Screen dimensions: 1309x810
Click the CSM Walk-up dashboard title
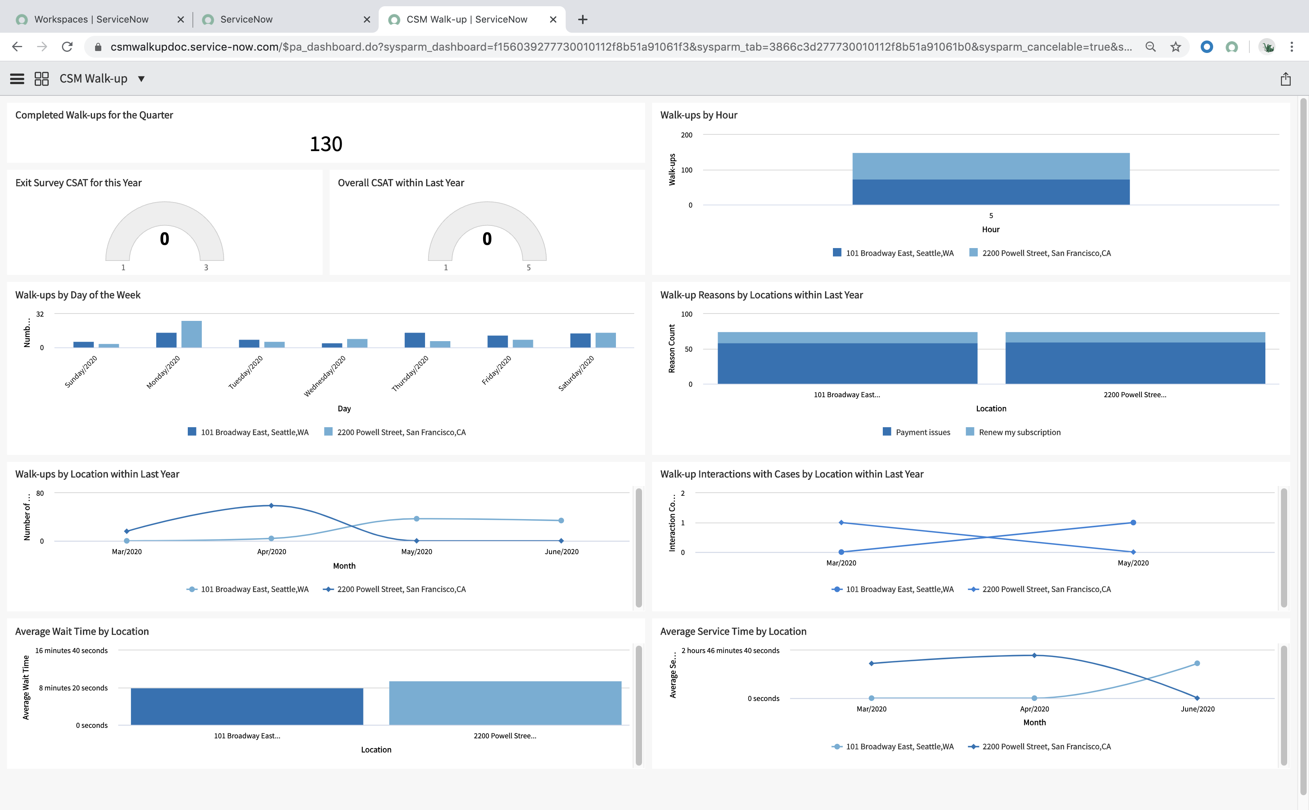[93, 79]
